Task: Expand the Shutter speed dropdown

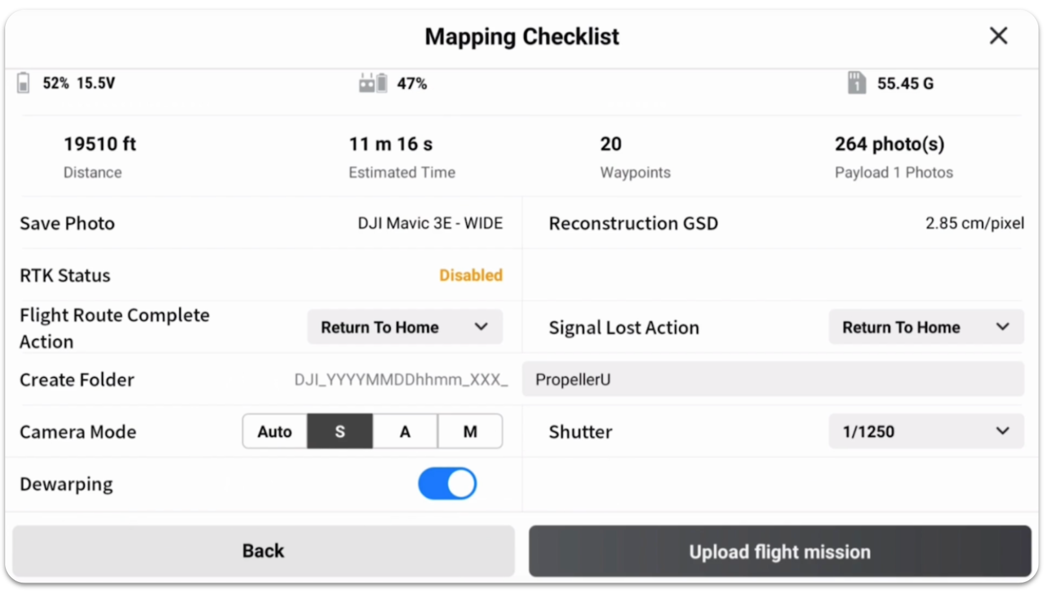Action: click(x=925, y=431)
